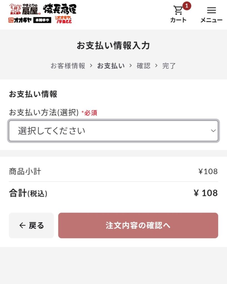
Task: Click the 本陣串や logo
Action: 42,20
